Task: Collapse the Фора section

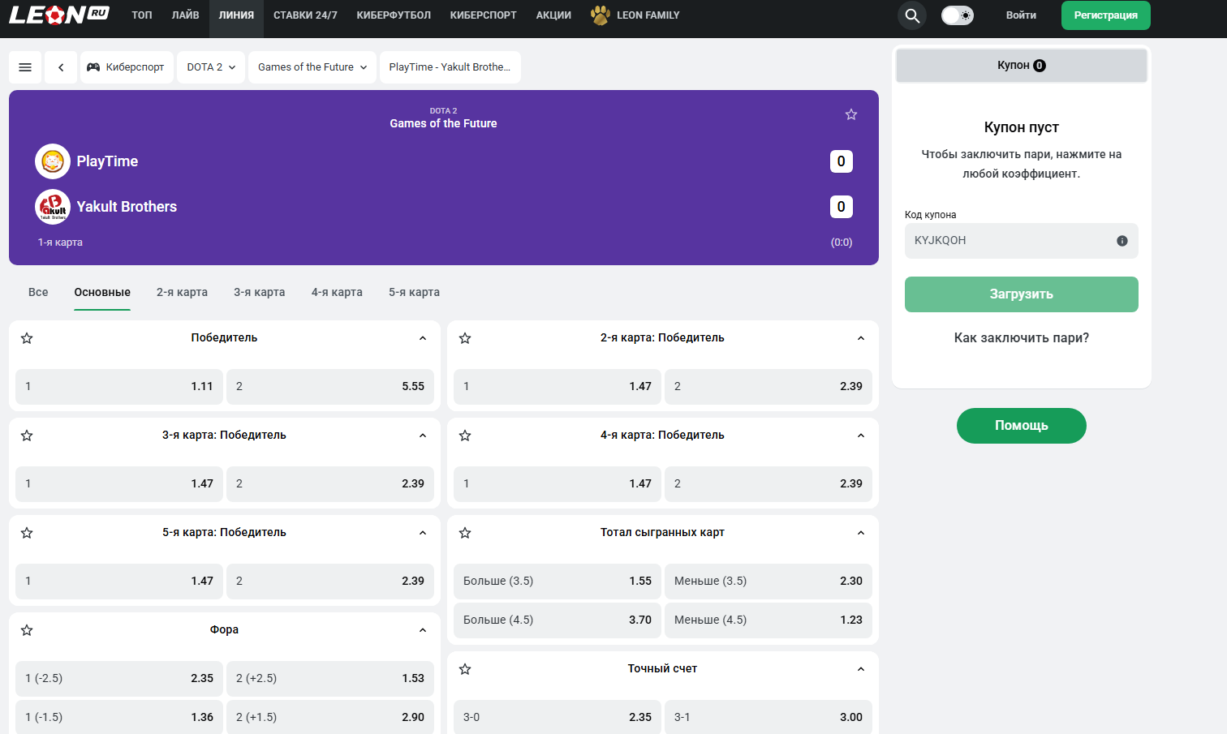Action: point(423,630)
